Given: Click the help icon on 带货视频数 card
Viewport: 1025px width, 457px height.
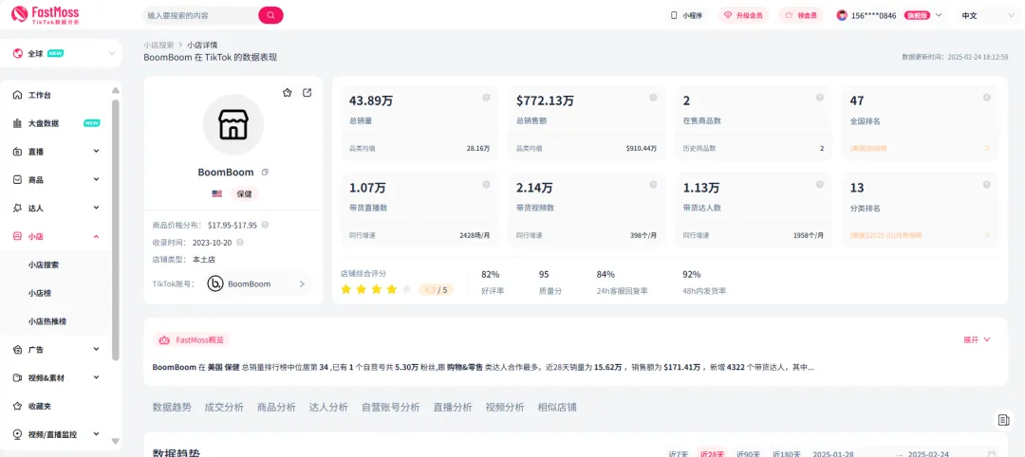Looking at the screenshot, I should point(653,185).
